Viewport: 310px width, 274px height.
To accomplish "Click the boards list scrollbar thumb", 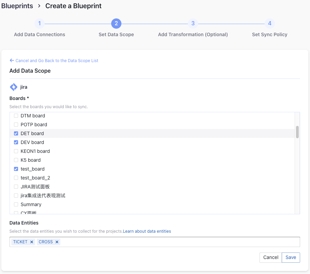I will tap(297, 132).
